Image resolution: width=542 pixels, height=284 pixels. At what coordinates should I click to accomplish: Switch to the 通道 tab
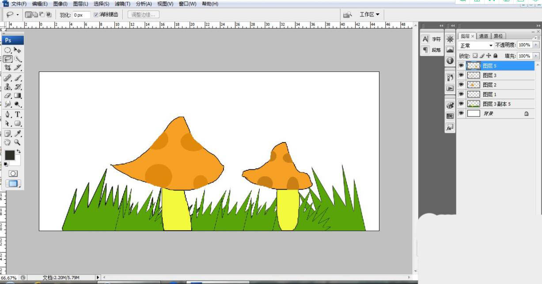point(483,36)
